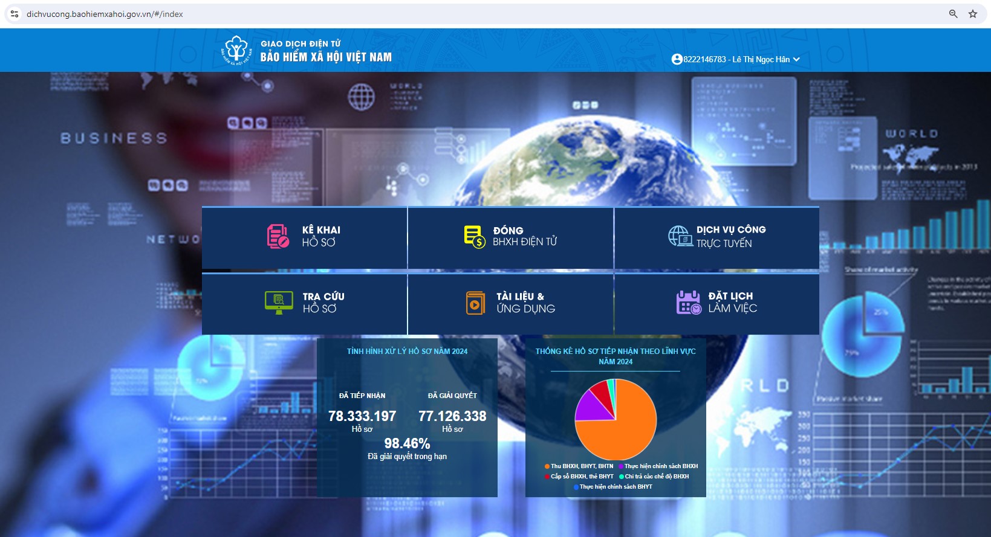Click the Tra cứu hồ sơ monitor icon
The width and height of the screenshot is (991, 537).
[279, 303]
